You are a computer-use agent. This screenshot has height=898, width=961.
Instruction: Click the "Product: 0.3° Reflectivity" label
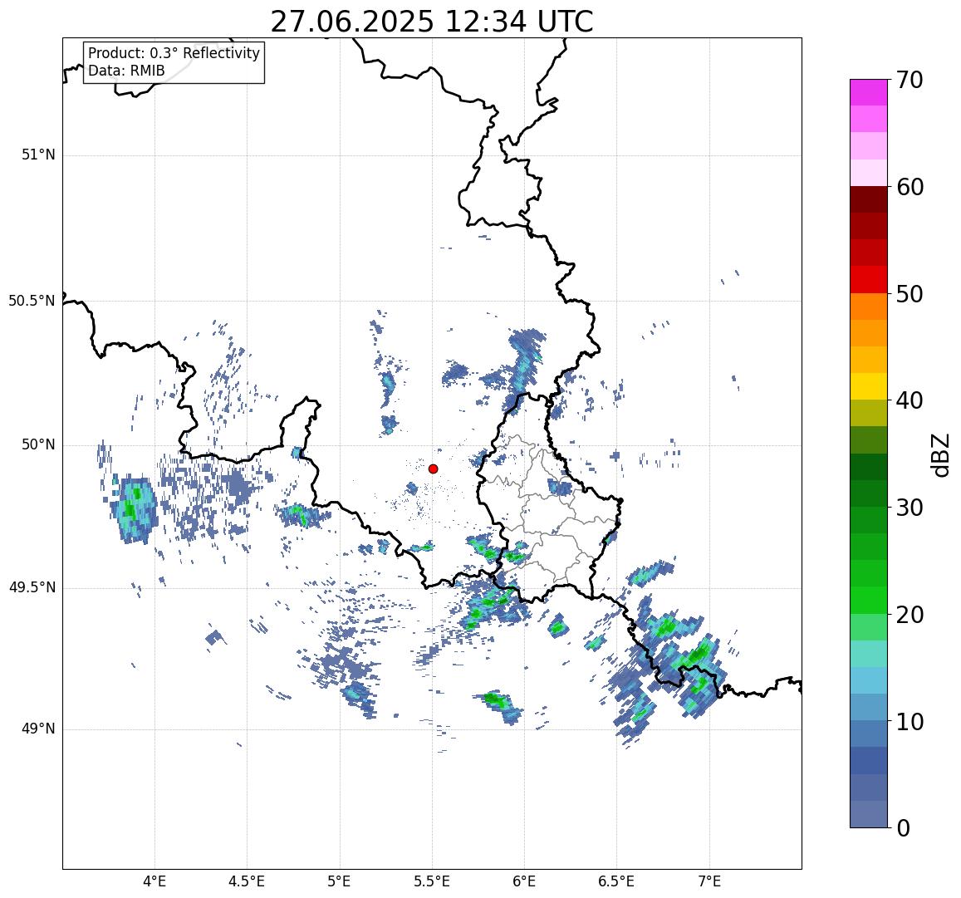pyautogui.click(x=174, y=52)
